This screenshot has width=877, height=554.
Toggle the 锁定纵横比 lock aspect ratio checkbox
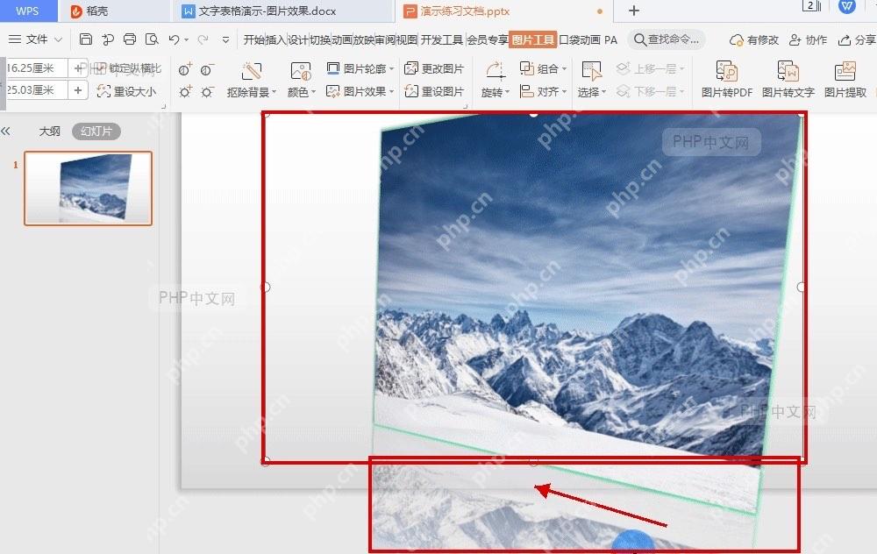[x=99, y=68]
